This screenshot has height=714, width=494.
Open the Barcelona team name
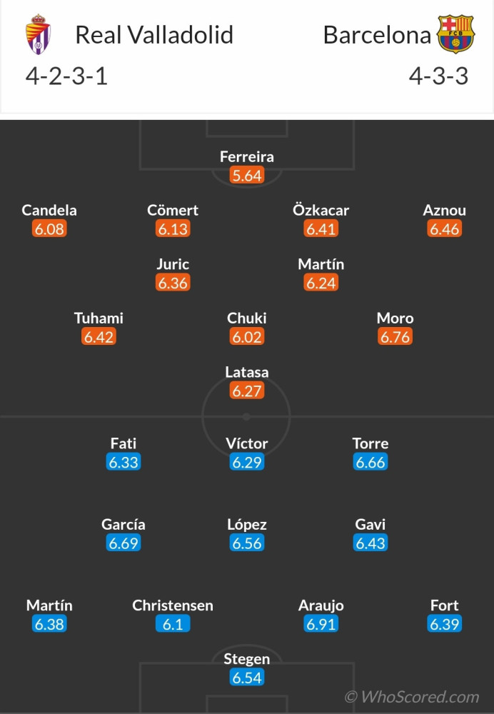(x=377, y=35)
